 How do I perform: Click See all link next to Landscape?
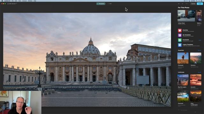coord(199,72)
